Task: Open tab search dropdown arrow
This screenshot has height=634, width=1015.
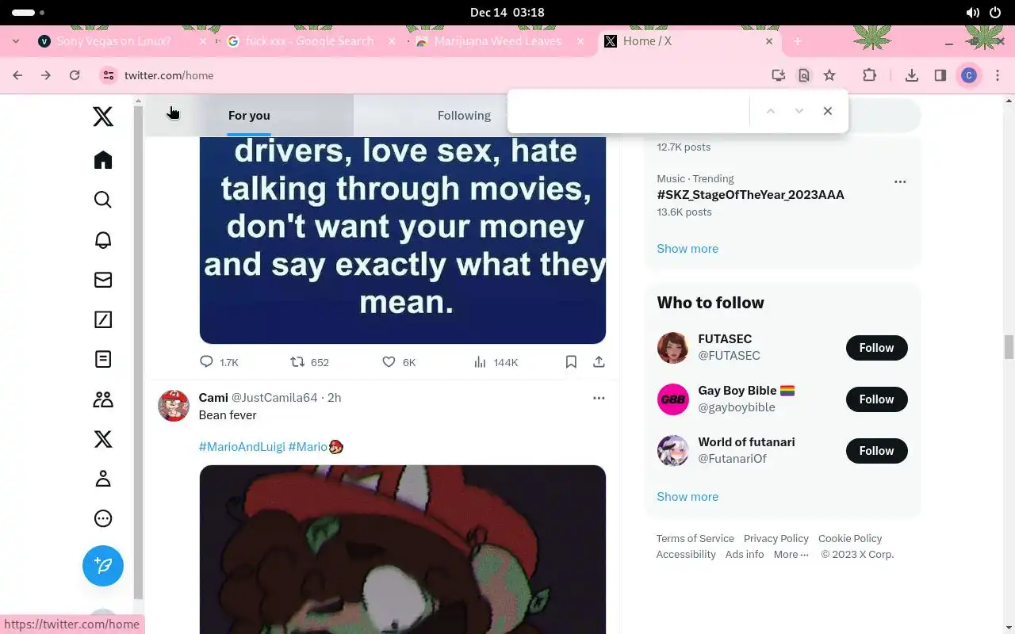Action: (x=15, y=41)
